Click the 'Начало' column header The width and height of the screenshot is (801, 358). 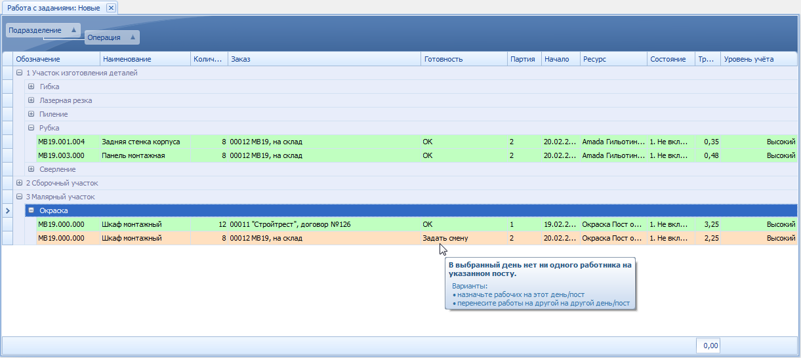coord(560,59)
